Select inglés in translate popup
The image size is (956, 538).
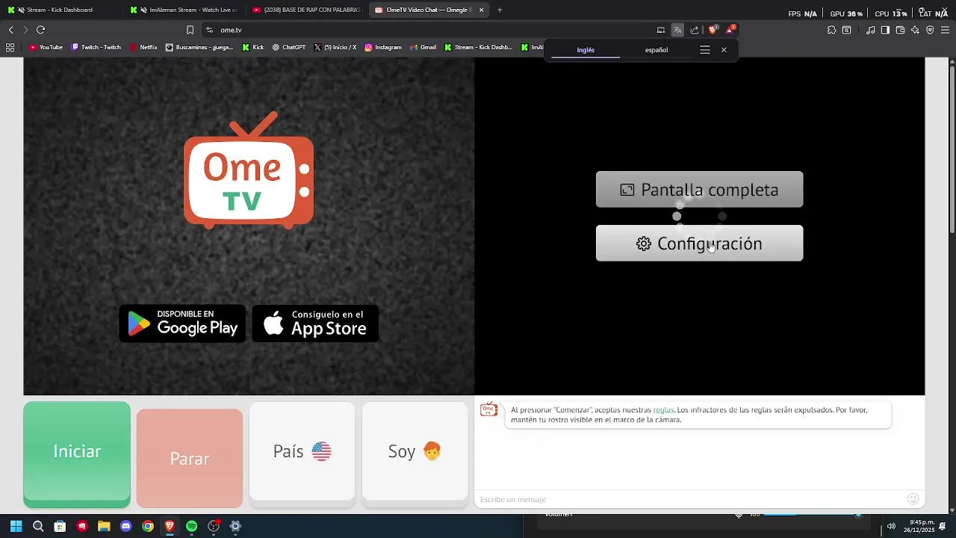[586, 50]
